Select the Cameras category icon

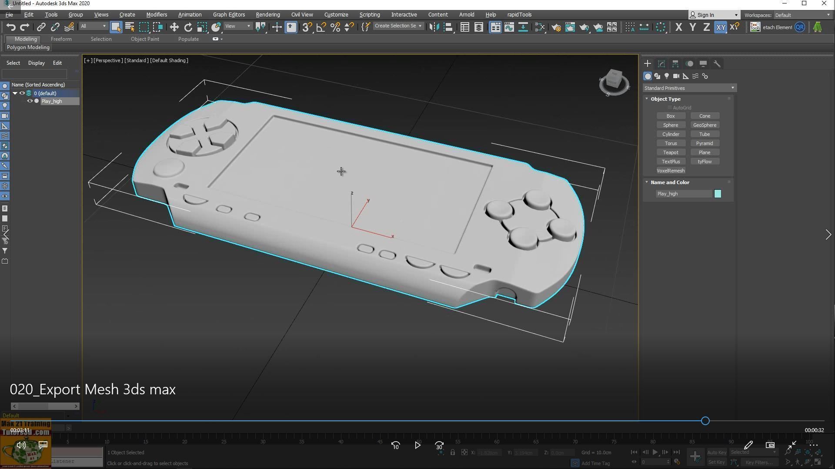(x=676, y=76)
